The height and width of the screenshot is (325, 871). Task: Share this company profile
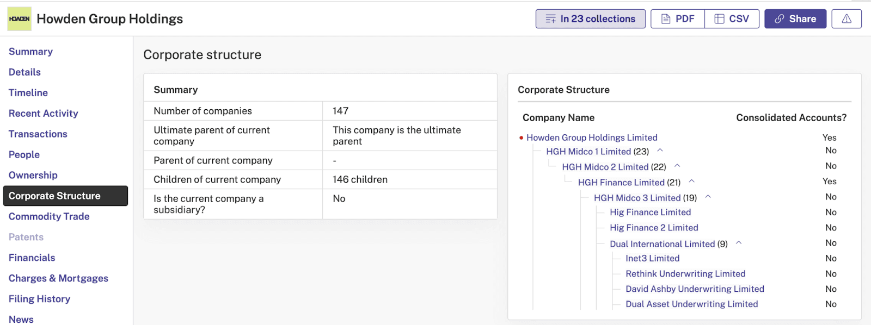point(795,18)
